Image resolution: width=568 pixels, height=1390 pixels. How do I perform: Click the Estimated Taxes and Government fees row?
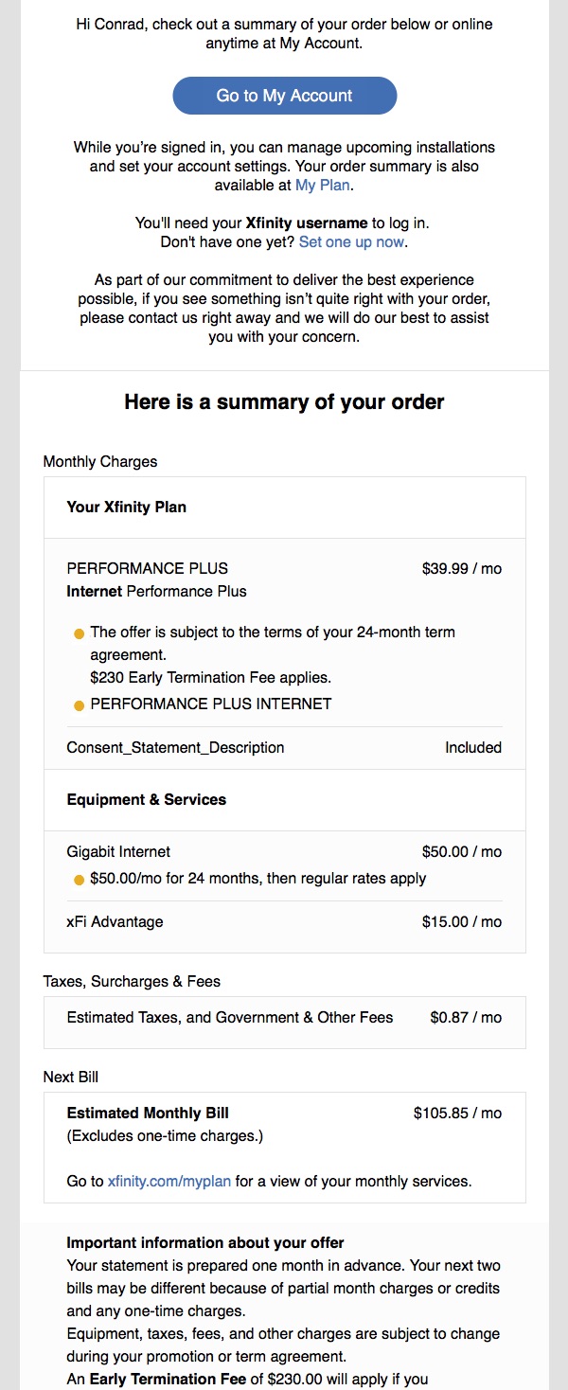284,1018
